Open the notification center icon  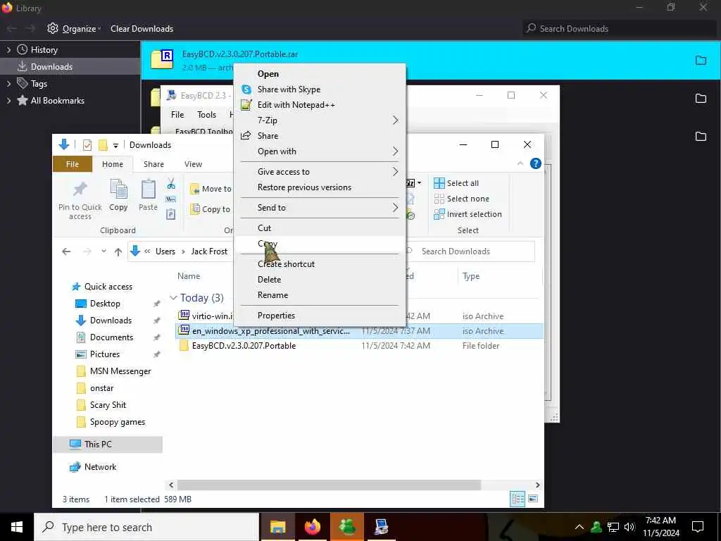coord(698,527)
